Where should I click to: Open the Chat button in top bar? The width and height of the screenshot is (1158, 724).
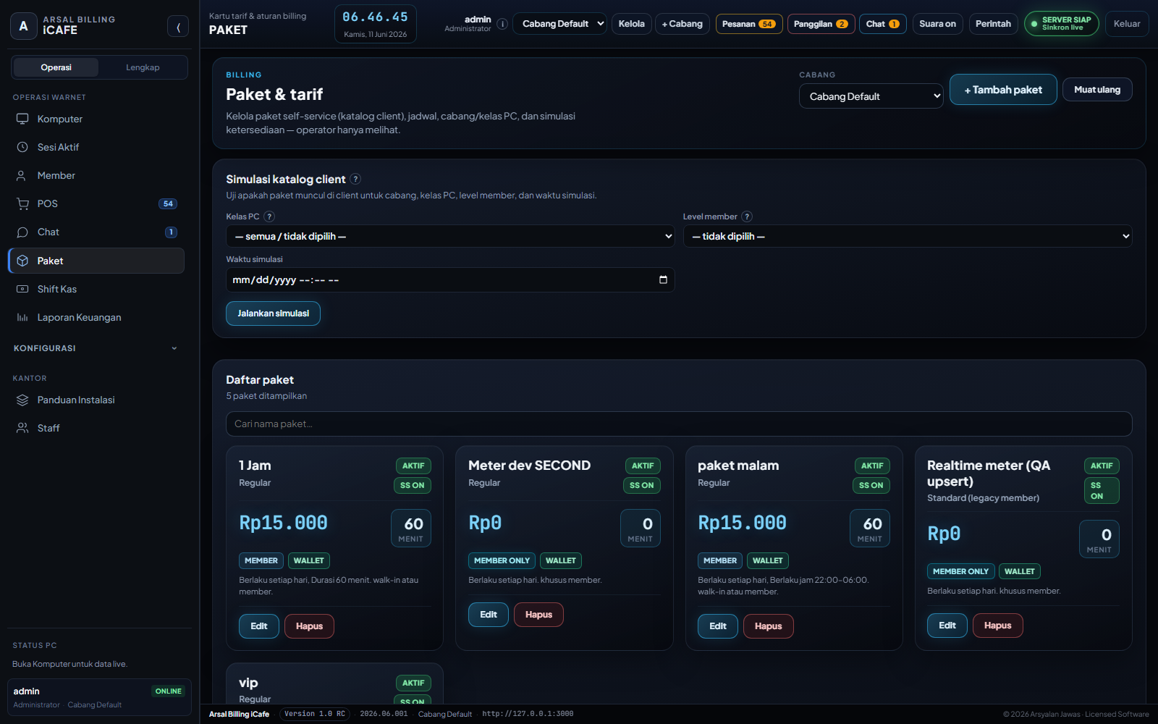[x=883, y=24]
